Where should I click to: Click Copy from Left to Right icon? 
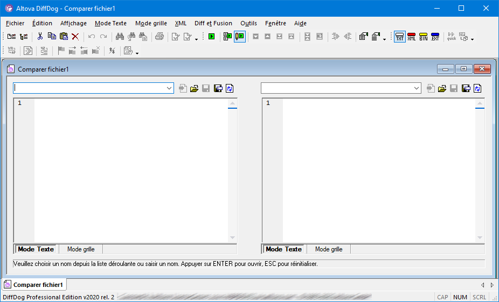click(335, 37)
